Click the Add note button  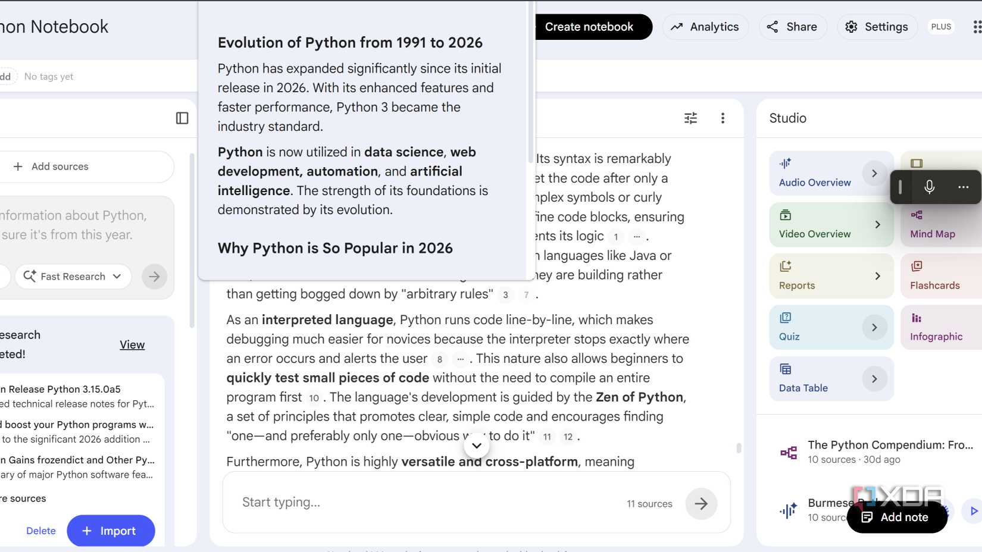coord(897,517)
